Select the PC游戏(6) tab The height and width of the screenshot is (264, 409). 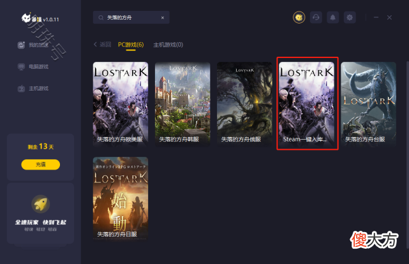pyautogui.click(x=131, y=45)
